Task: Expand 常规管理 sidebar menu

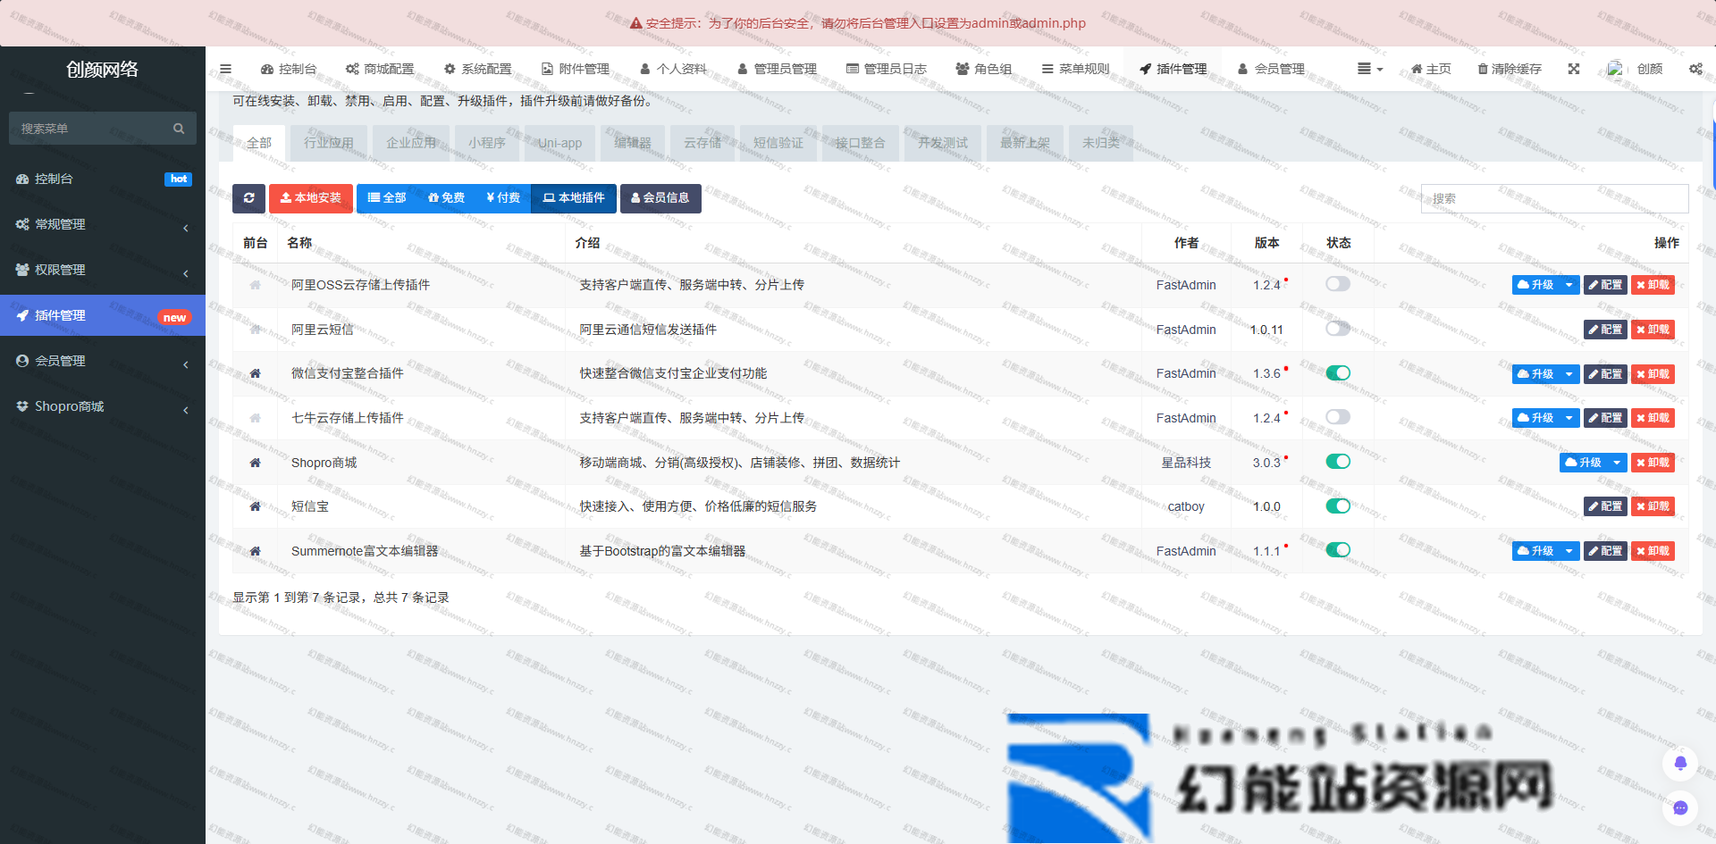Action: 103,224
